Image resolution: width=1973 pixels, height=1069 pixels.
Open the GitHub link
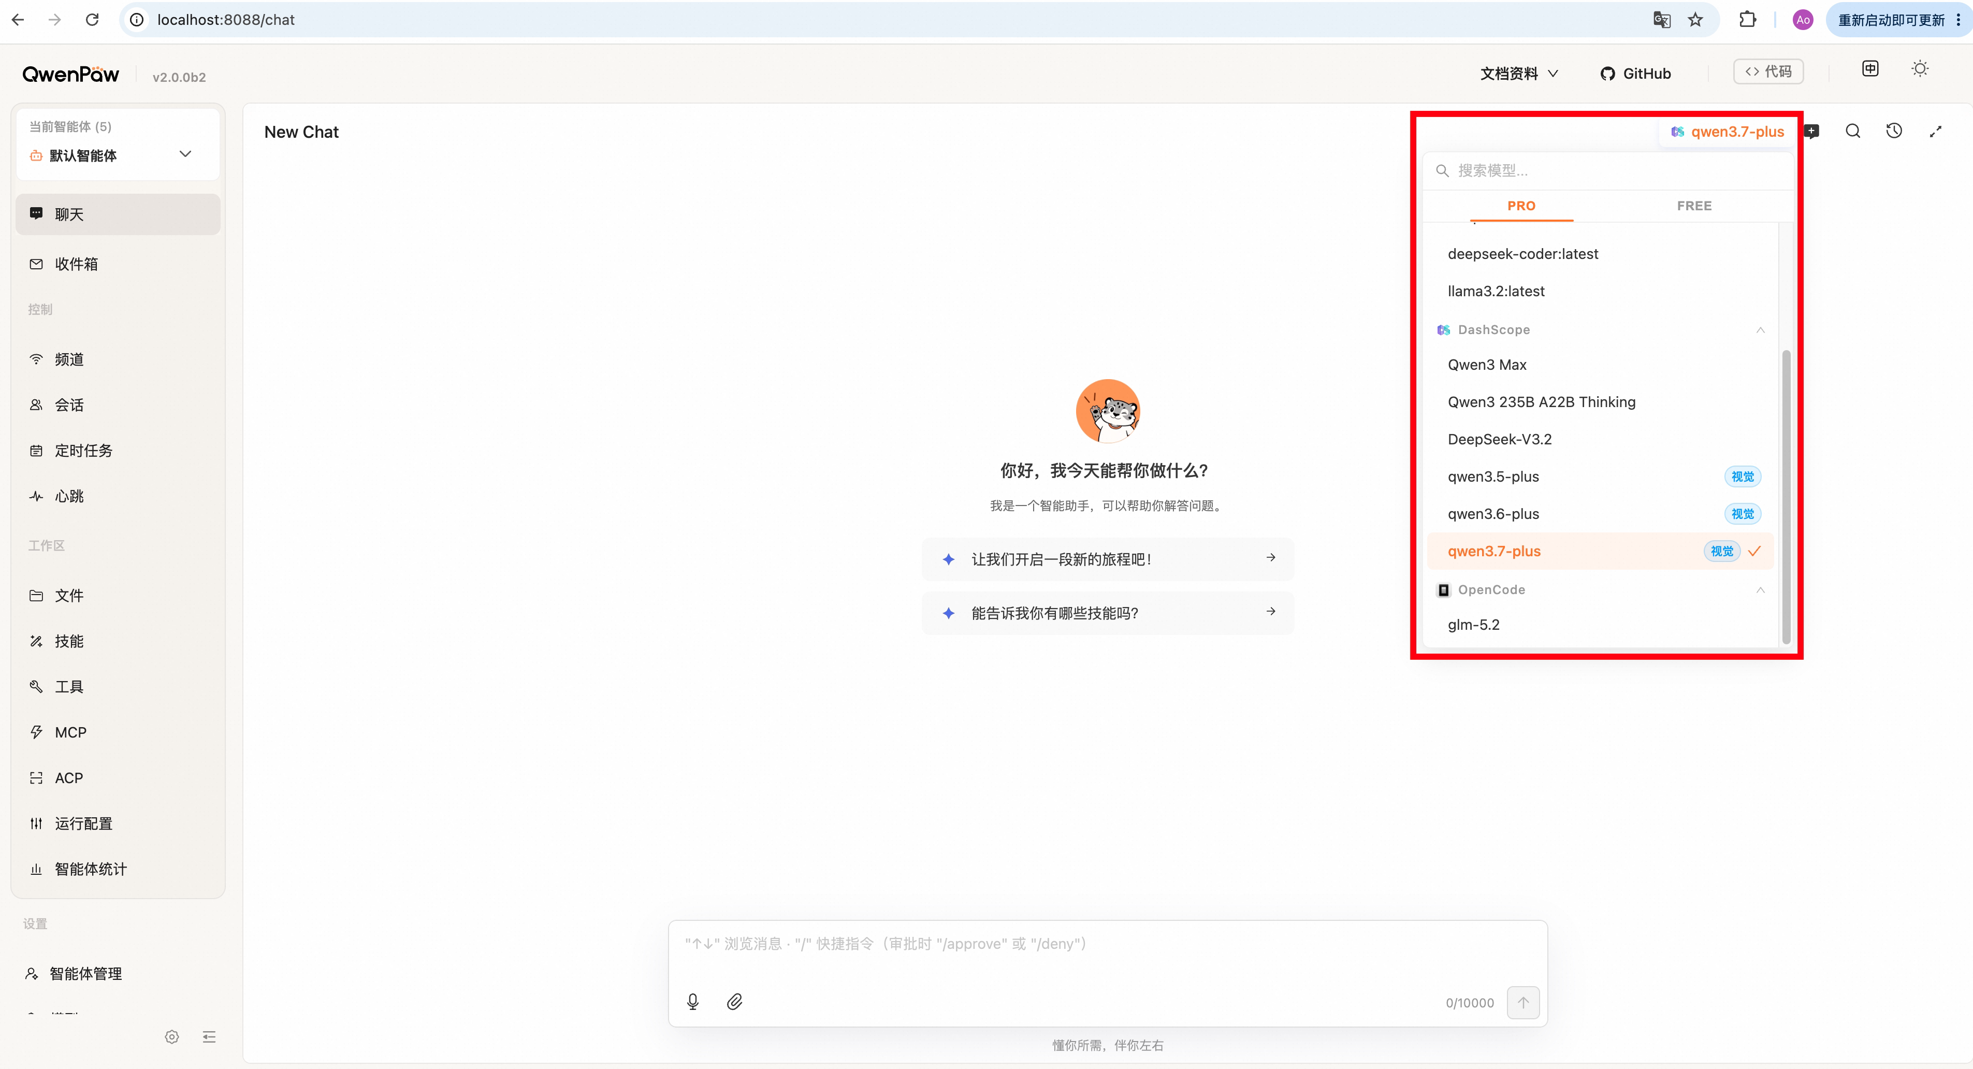coord(1636,74)
